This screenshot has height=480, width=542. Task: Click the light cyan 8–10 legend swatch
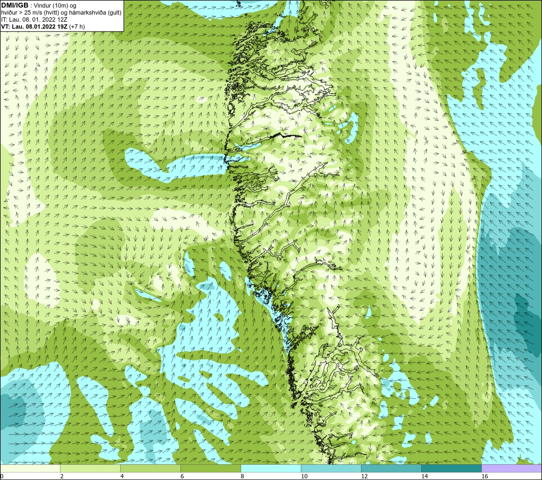coord(271,468)
